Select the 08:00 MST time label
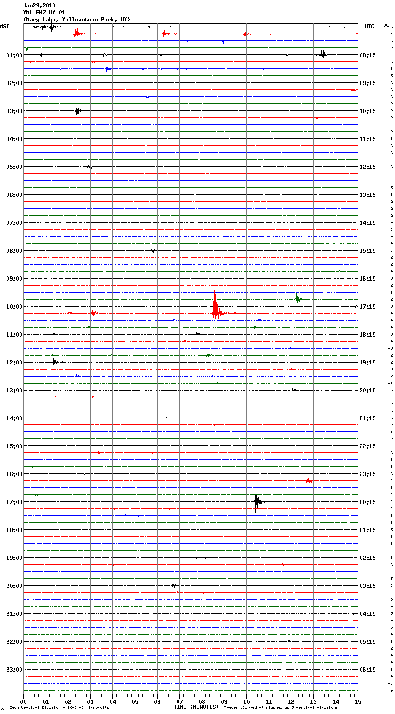Image resolution: width=395 pixels, height=714 pixels. pos(14,251)
